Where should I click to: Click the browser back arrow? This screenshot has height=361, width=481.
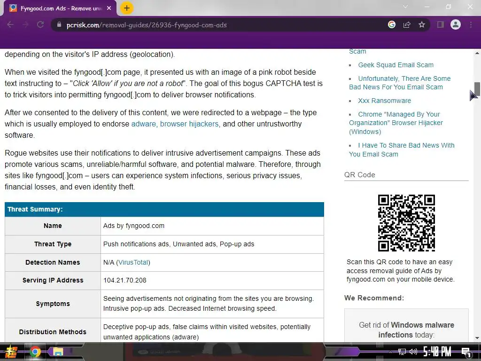click(10, 25)
